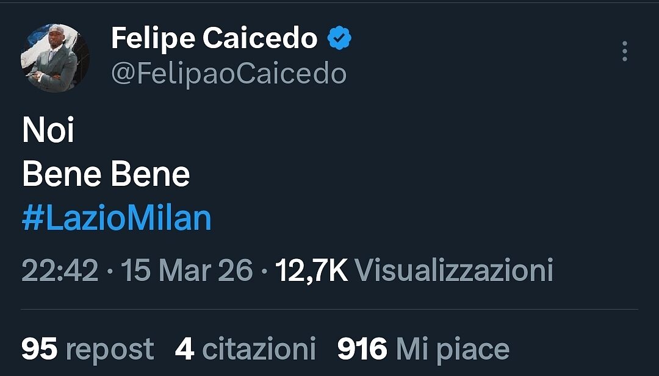Open the @FelipaoCaicedo handle
Viewport: 659px width, 376px height.
pos(228,74)
